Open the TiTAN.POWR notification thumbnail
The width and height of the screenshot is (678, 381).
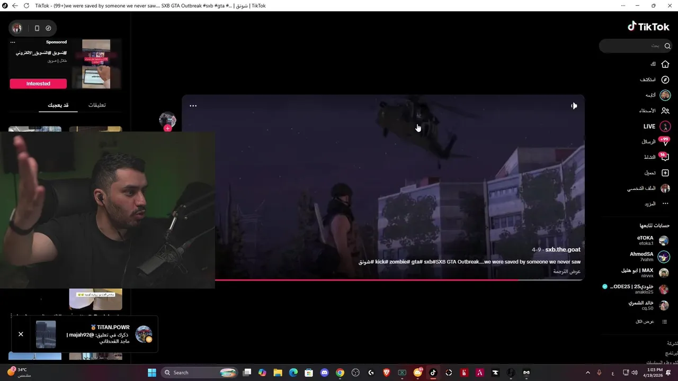[46, 334]
